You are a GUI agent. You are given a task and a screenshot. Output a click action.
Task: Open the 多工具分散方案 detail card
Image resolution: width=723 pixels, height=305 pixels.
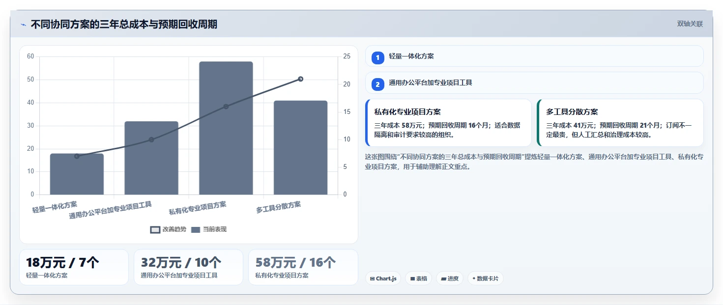(620, 123)
